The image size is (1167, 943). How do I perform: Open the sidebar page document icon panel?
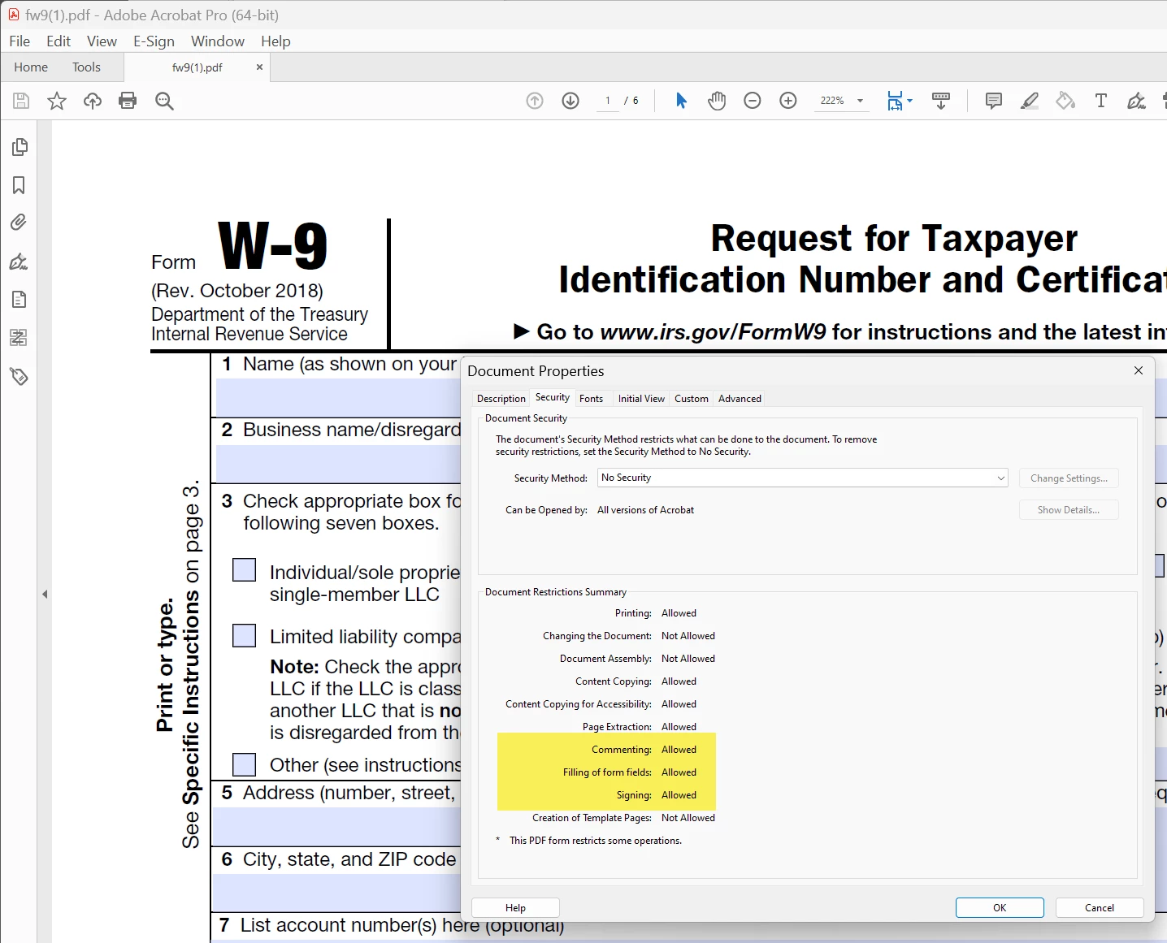point(19,300)
